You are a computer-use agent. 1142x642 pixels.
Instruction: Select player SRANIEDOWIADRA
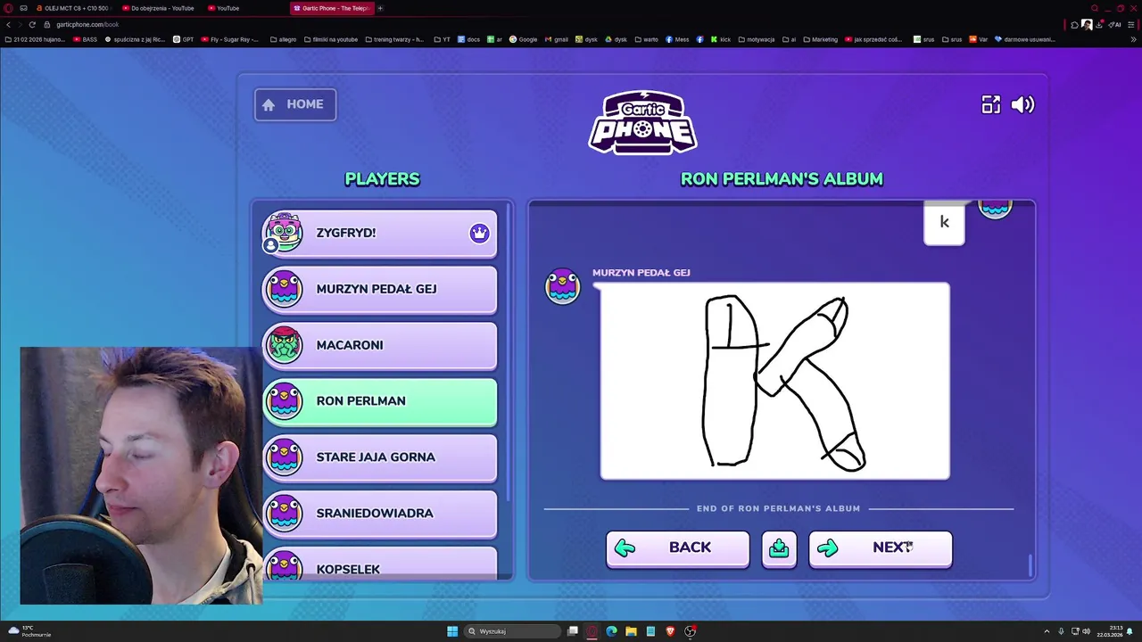(379, 514)
